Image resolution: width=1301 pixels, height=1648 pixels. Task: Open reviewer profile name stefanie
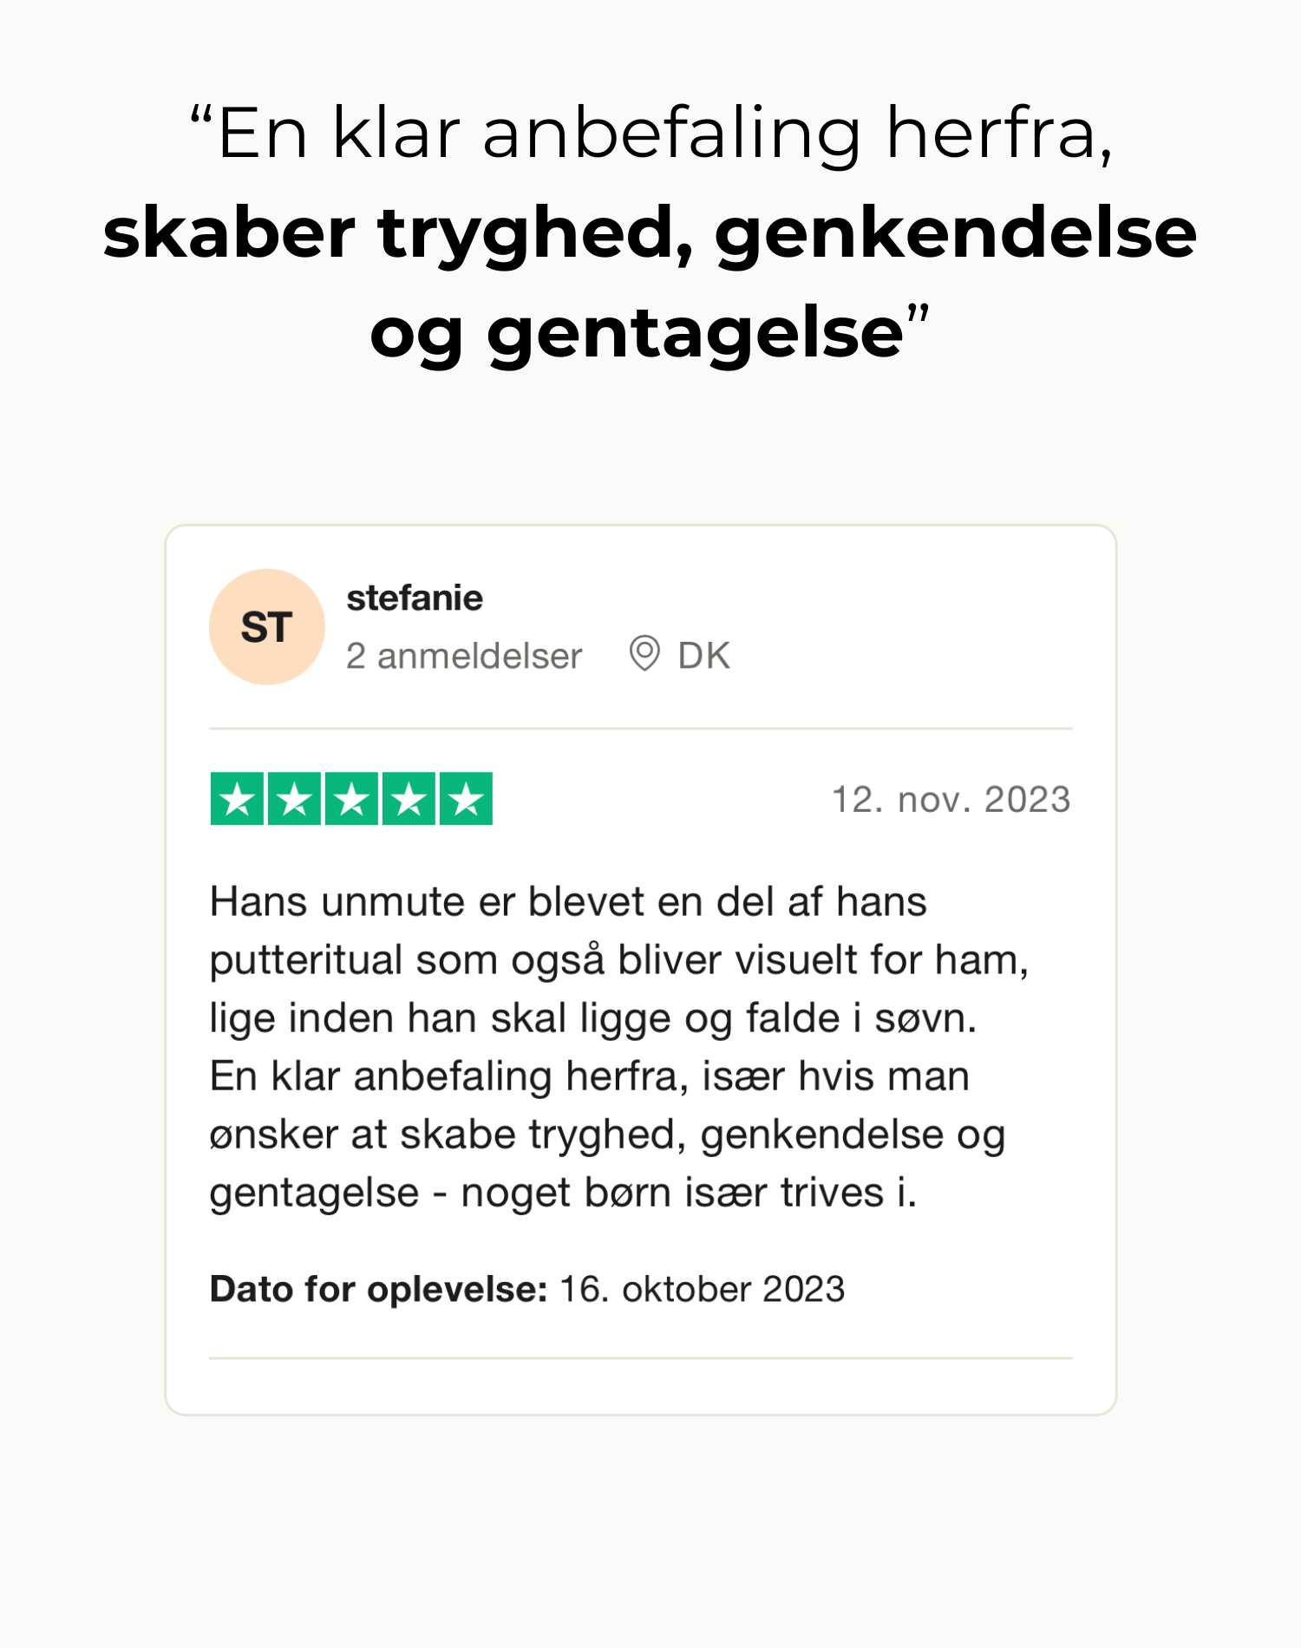point(415,598)
